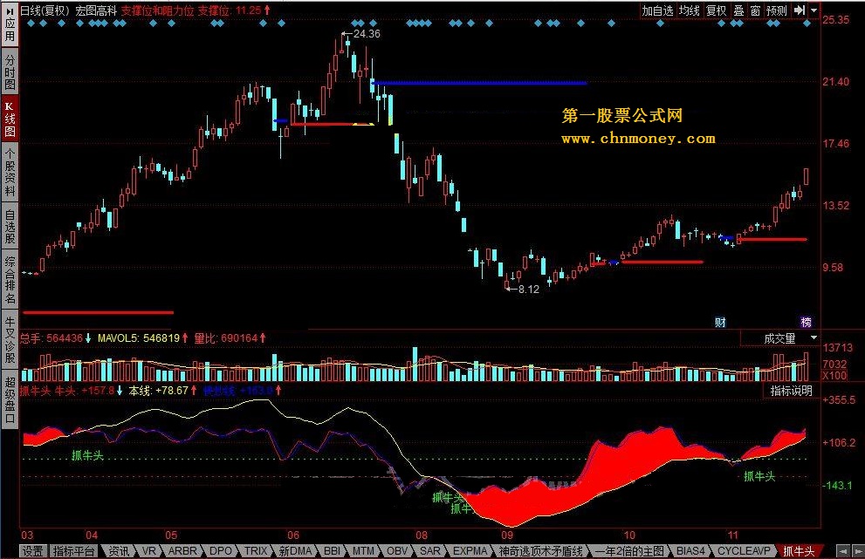Open the 指标平台 indicator platform
865x559 pixels.
coord(74,551)
